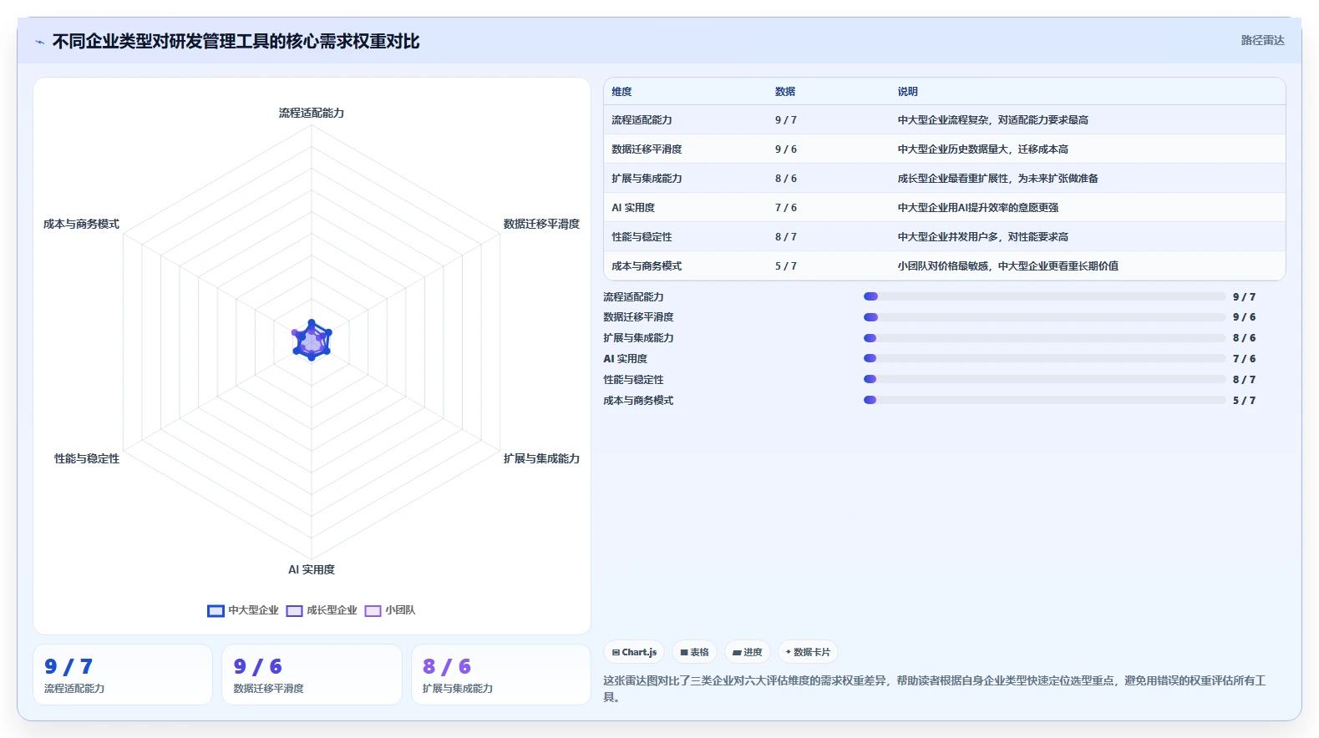Click the AI 实用度 progress bar
This screenshot has height=738, width=1319.
pyautogui.click(x=1044, y=358)
